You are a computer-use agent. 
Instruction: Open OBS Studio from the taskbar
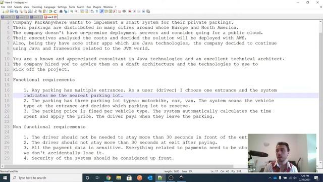point(171,177)
